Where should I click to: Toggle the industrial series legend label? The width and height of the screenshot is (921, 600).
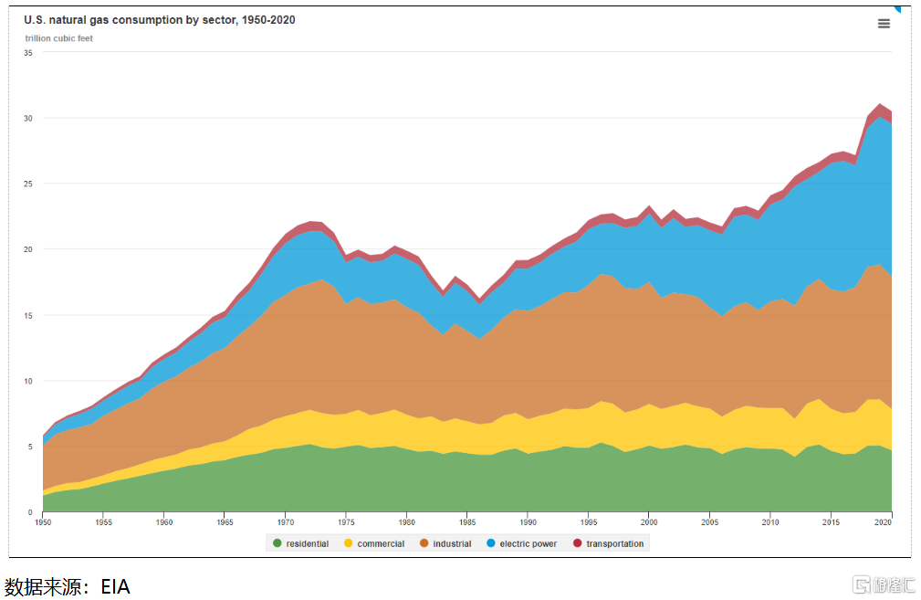(452, 543)
